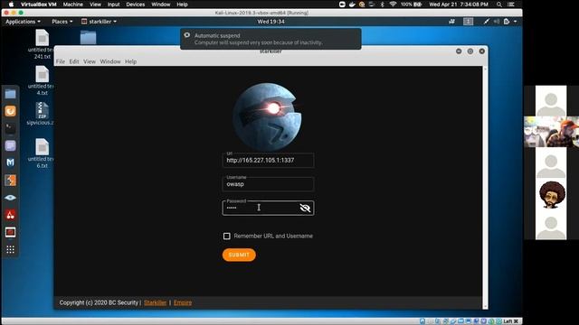Open the Empire footer link
Screen dimensions: 579x325
pos(183,302)
